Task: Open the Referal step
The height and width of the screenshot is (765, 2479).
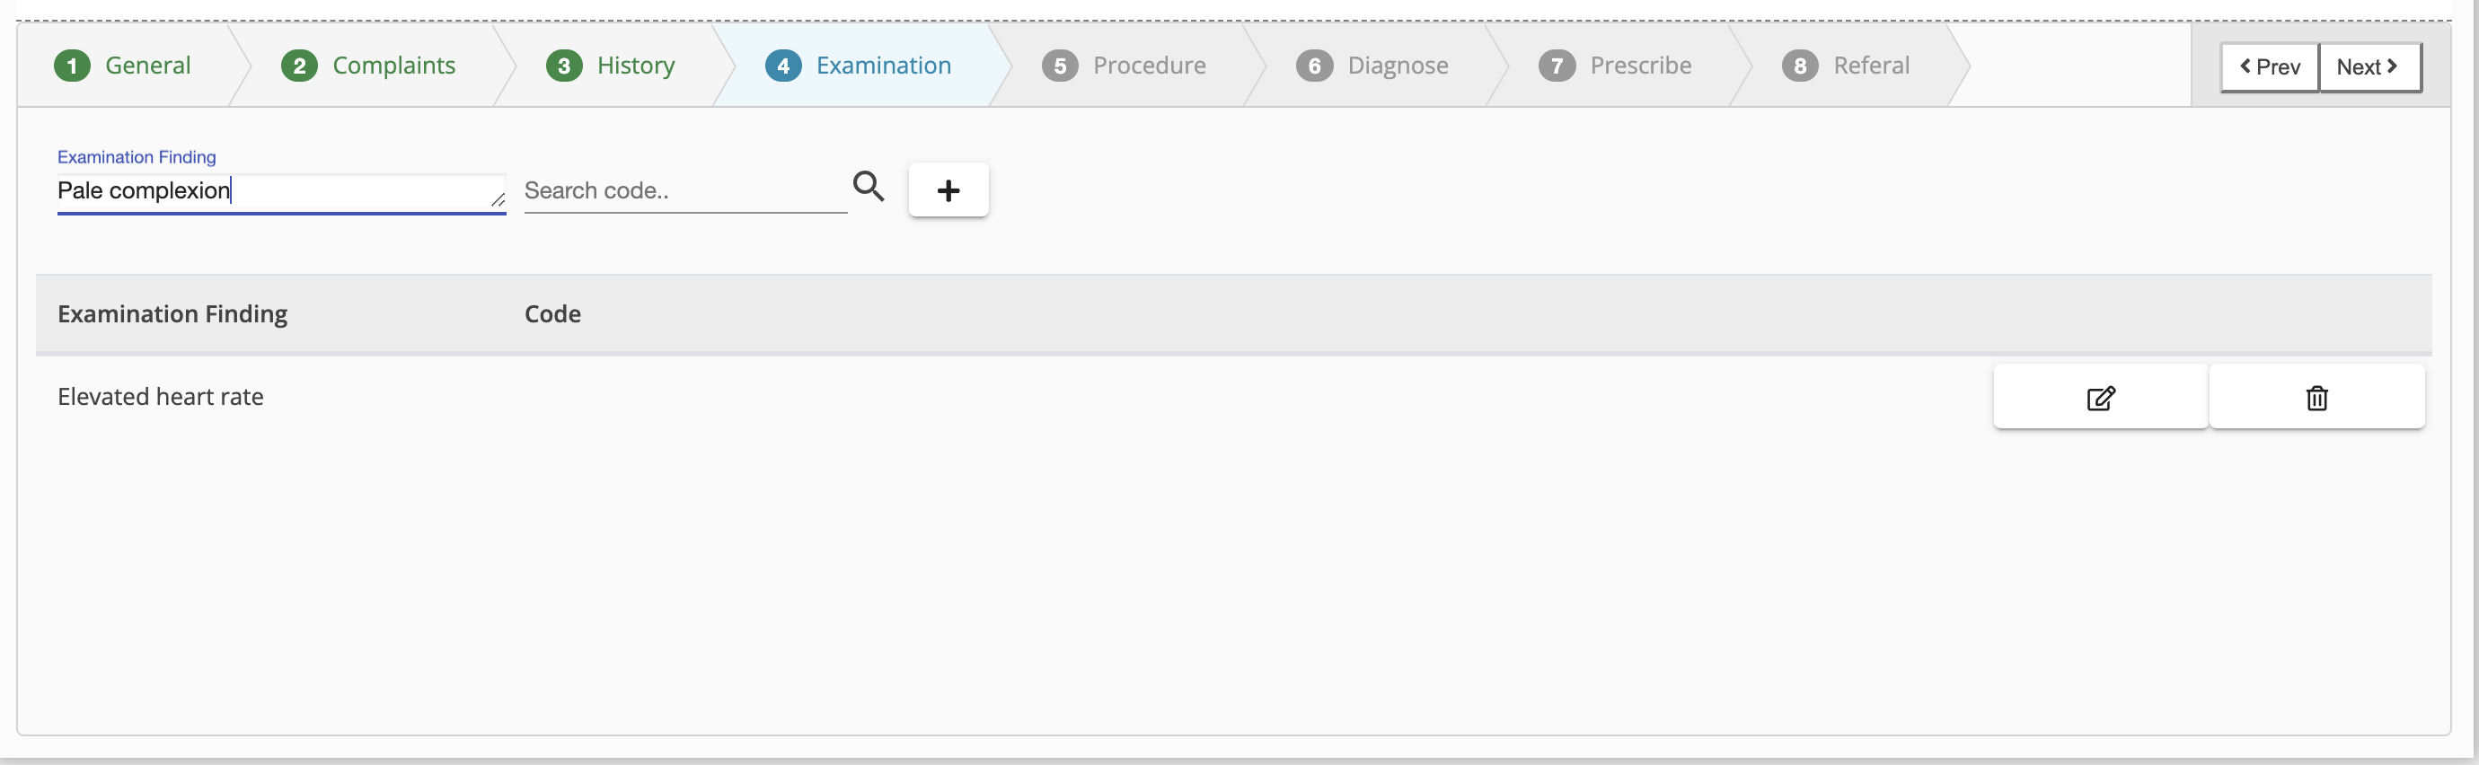Action: (1870, 66)
